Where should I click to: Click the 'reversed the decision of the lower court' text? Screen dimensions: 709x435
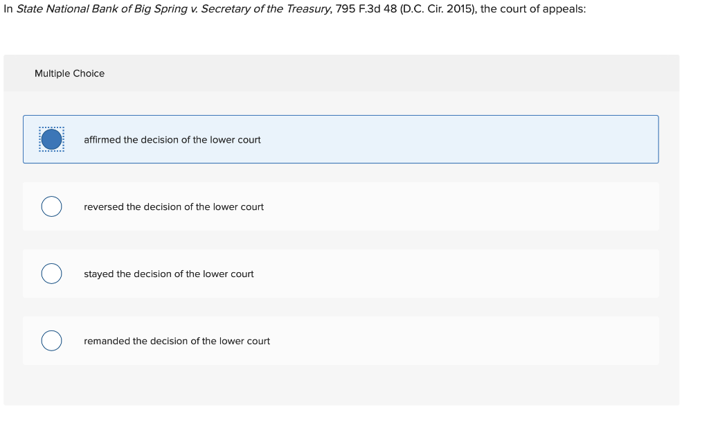[174, 207]
